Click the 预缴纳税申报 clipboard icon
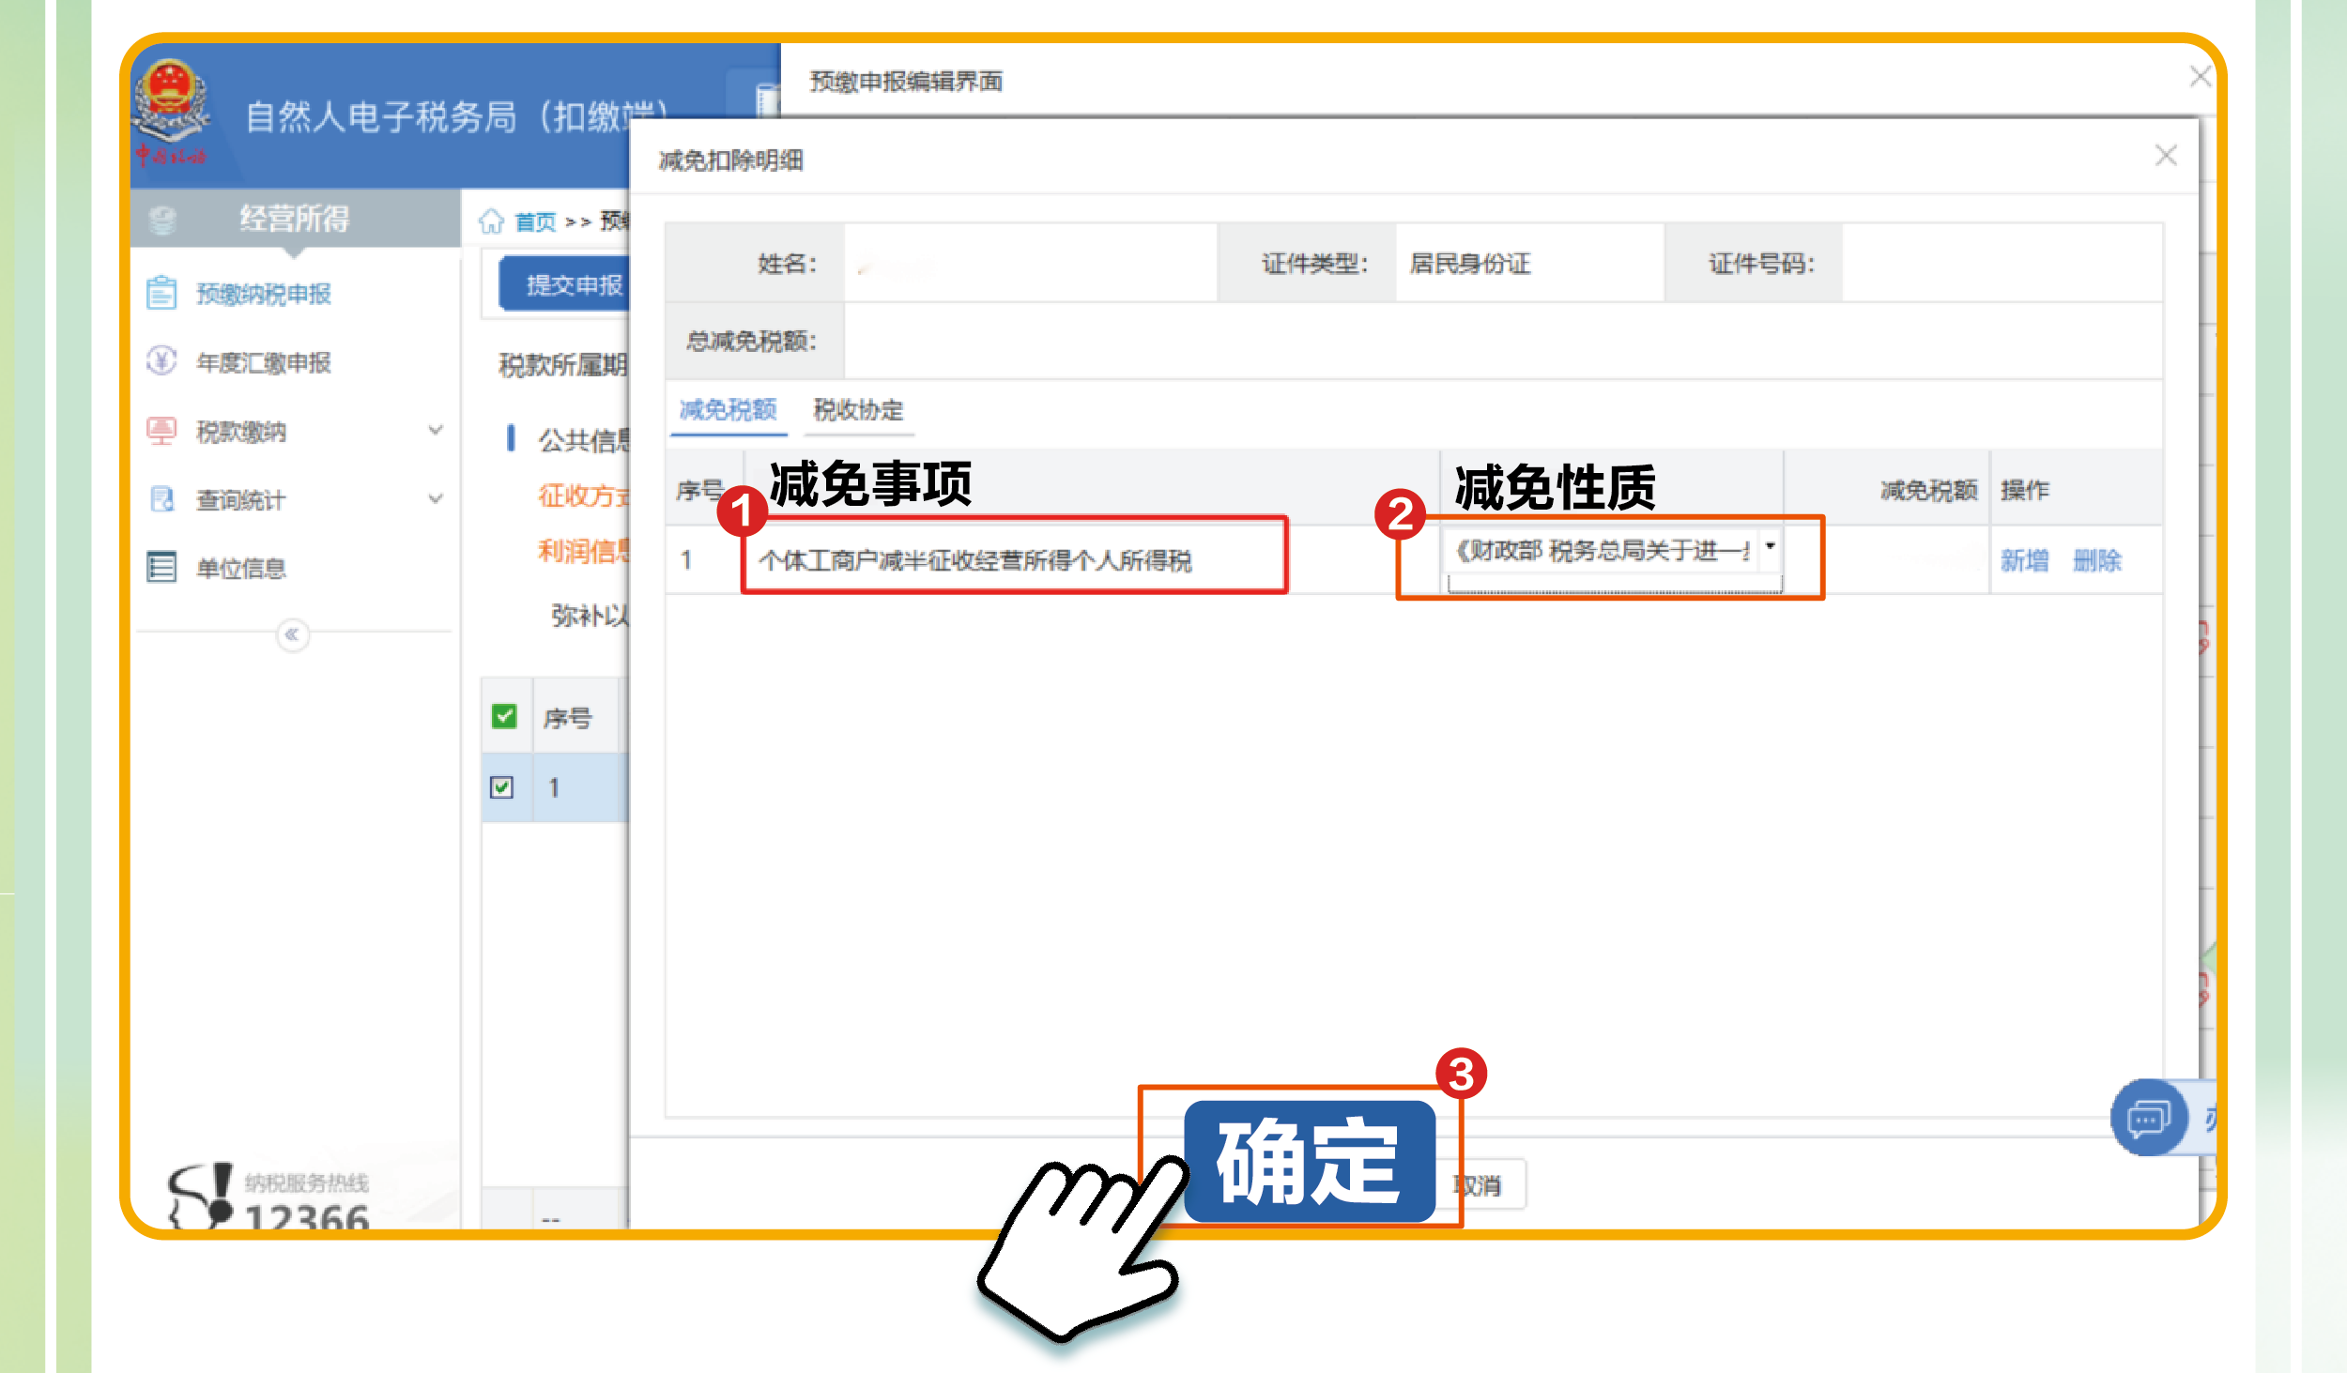 (161, 293)
